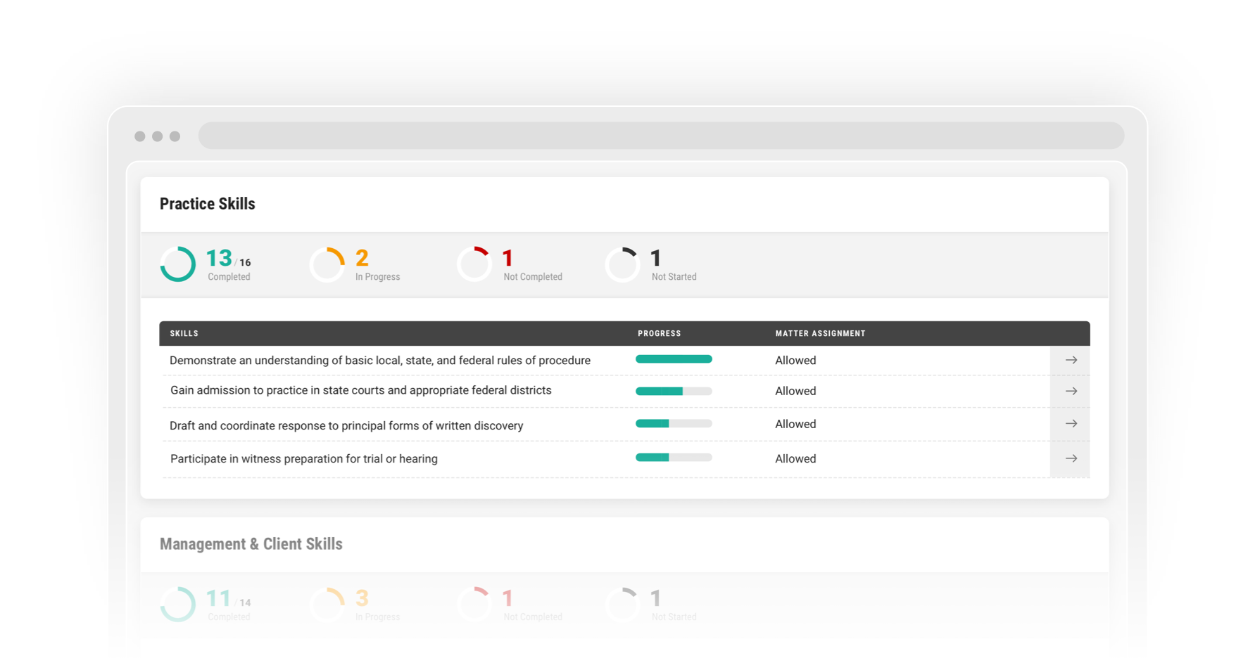
Task: Click the MATTER ASSIGNMENT column header
Action: [820, 333]
